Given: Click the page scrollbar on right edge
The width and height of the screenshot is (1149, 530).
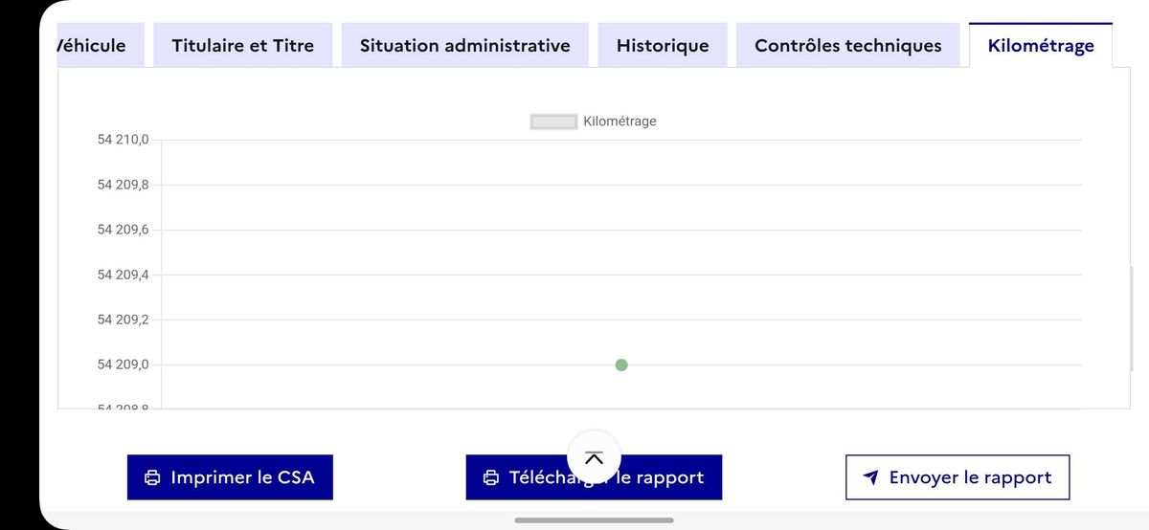Looking at the screenshot, I should [1131, 319].
